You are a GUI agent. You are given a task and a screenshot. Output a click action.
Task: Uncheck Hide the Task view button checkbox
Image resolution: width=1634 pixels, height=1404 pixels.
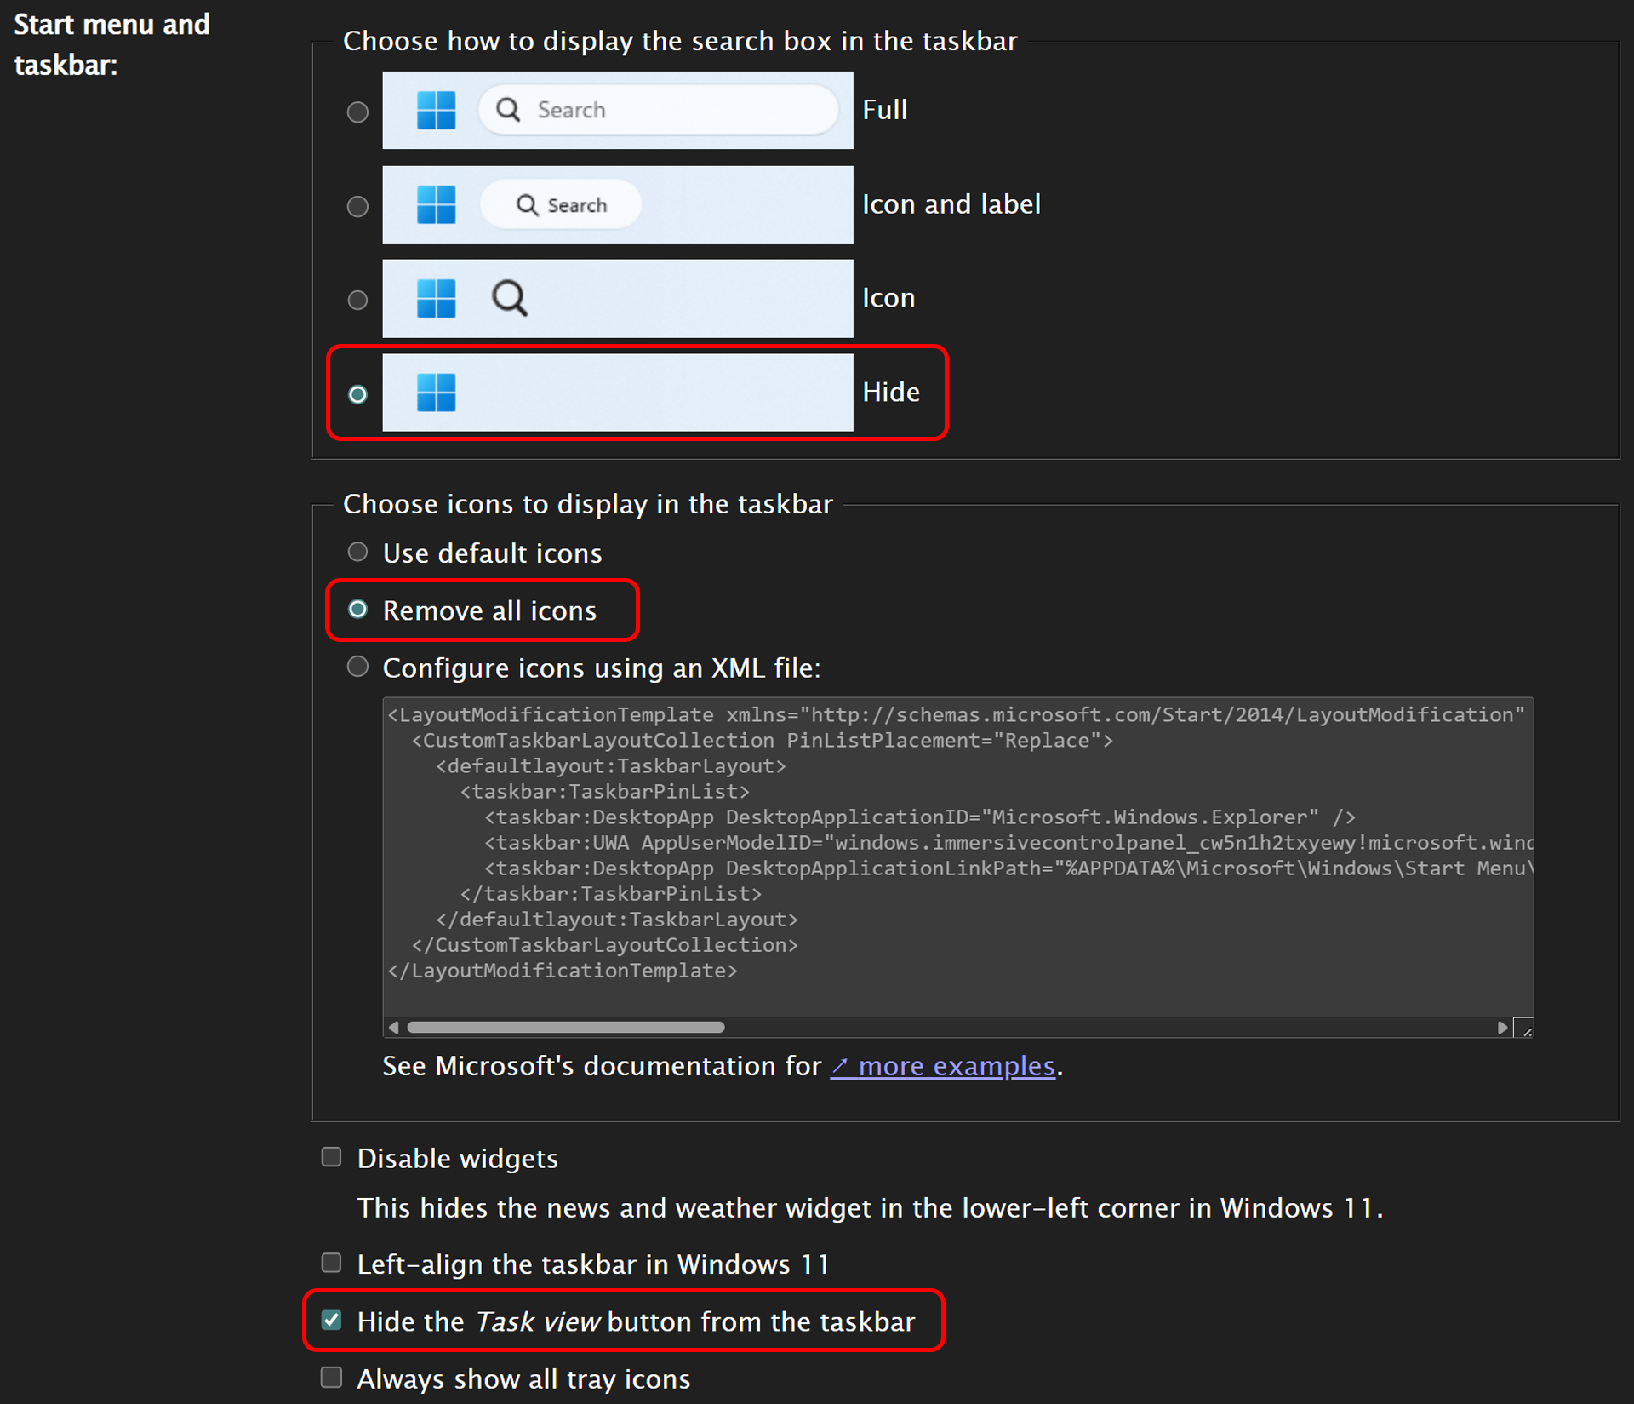point(332,1321)
